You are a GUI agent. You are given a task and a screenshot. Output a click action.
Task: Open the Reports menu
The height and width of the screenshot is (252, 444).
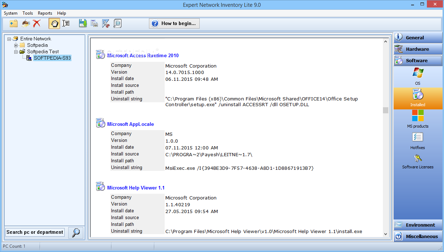pyautogui.click(x=45, y=13)
